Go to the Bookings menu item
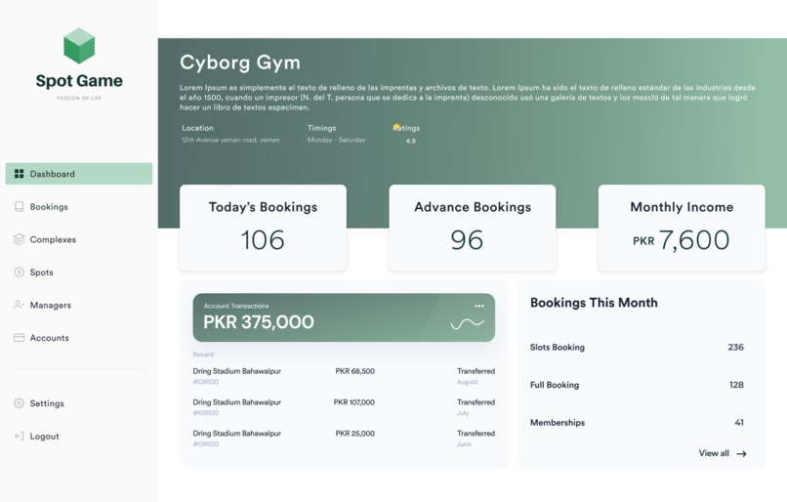787x502 pixels. coord(79,206)
